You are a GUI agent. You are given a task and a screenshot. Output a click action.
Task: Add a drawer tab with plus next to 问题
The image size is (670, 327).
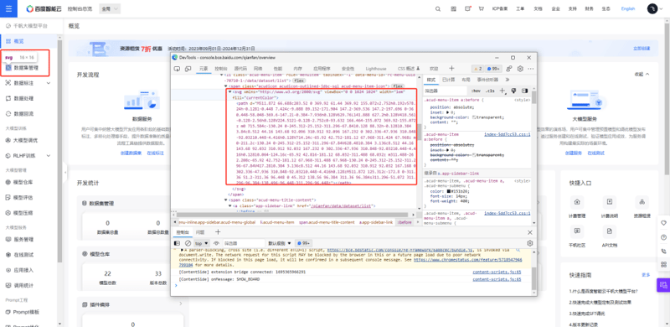(x=218, y=232)
